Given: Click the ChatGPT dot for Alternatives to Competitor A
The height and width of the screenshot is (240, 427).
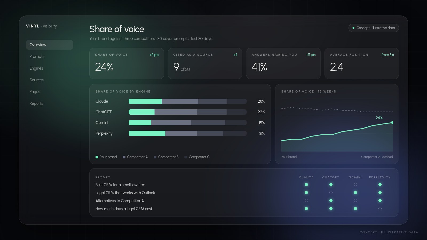Looking at the screenshot, I should point(331,201).
